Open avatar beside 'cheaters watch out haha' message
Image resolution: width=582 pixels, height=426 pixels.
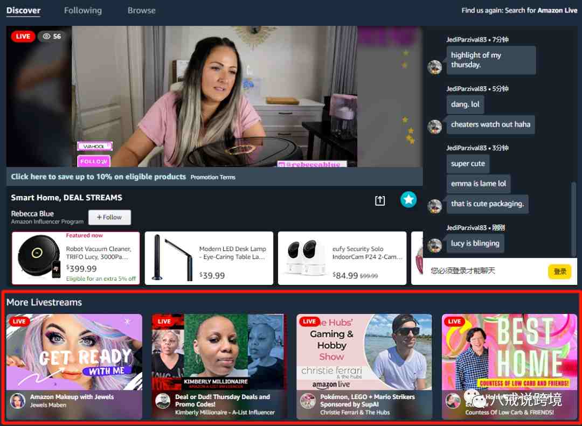[435, 127]
